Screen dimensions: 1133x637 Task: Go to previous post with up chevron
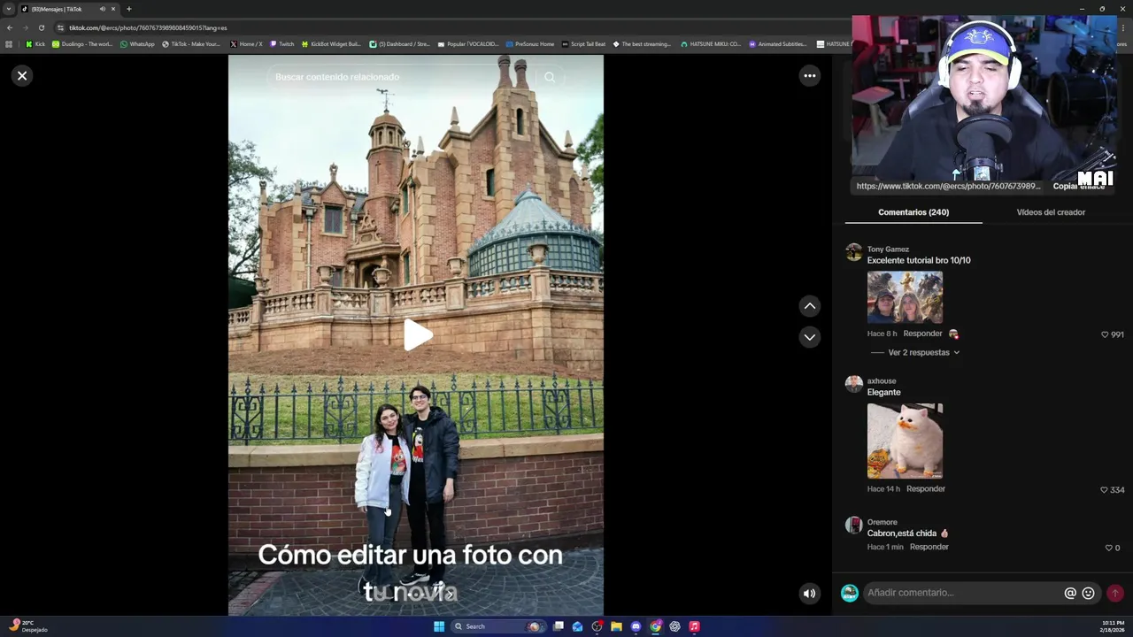[x=809, y=306]
